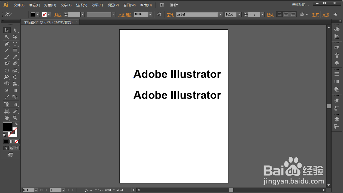343x193 pixels.
Task: Select the Lasso tool
Action: tap(15, 37)
